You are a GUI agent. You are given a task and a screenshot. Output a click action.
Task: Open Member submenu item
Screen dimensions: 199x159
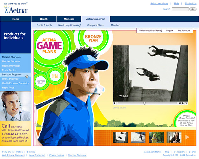click(115, 25)
